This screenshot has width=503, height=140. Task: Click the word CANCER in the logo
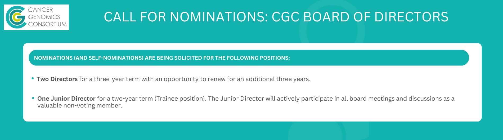[x=41, y=10]
